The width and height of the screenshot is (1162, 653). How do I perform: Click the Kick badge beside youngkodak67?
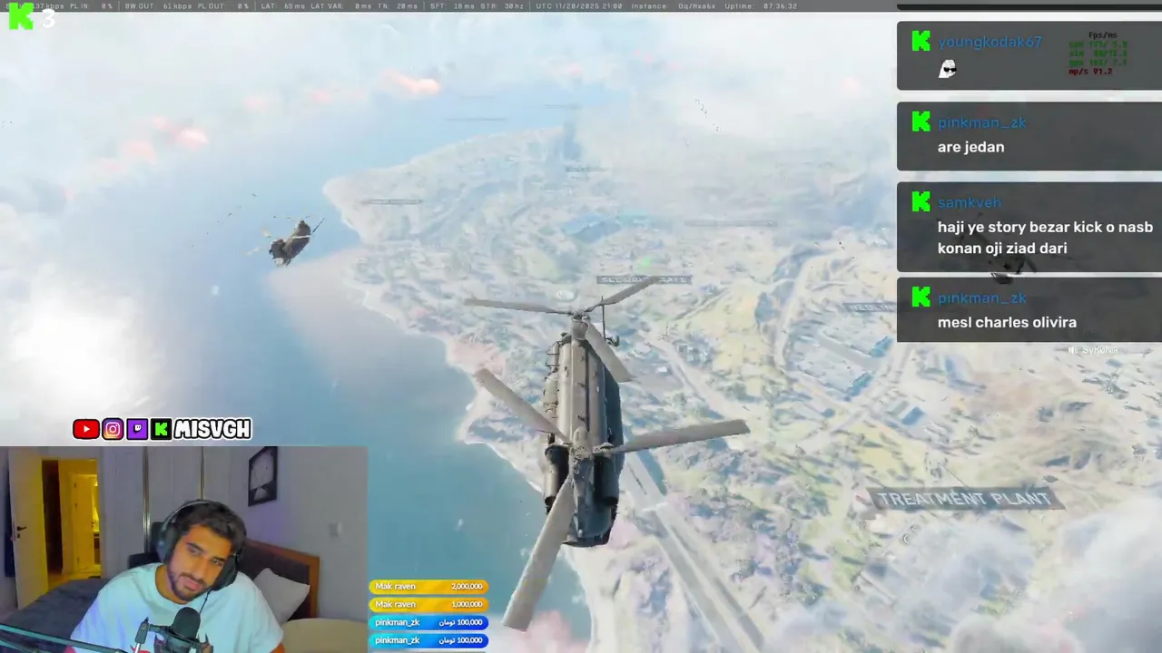tap(921, 41)
